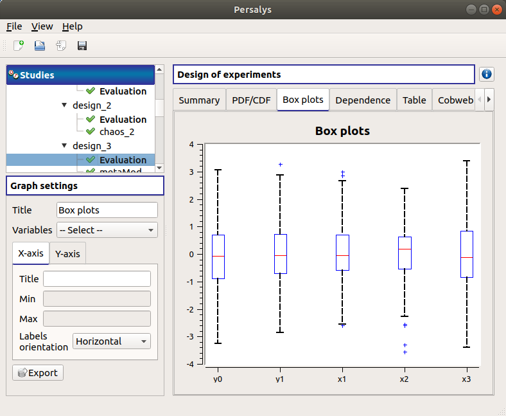This screenshot has height=416, width=506.
Task: Click the Open study toolbar icon
Action: pyautogui.click(x=40, y=46)
